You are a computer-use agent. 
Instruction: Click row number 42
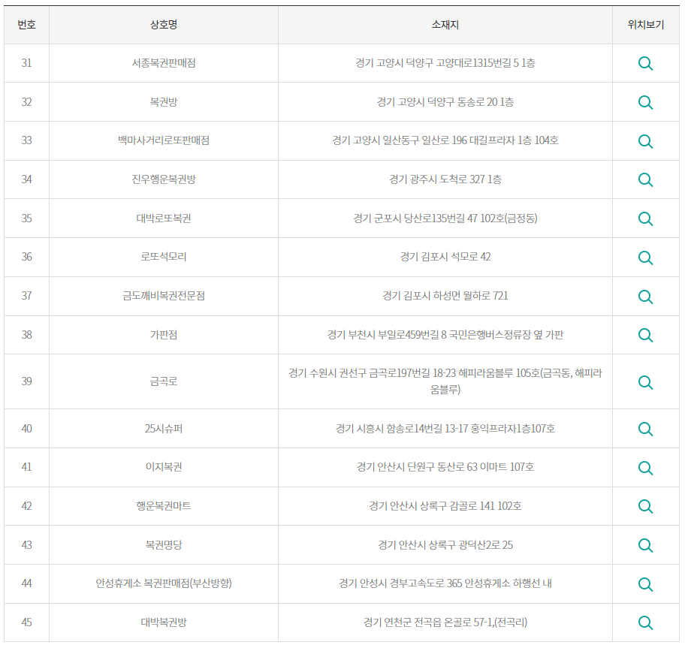point(26,505)
